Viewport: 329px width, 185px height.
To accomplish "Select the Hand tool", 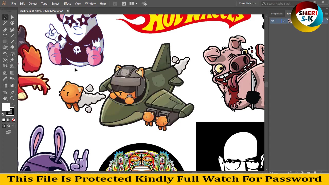I will click(x=5, y=98).
